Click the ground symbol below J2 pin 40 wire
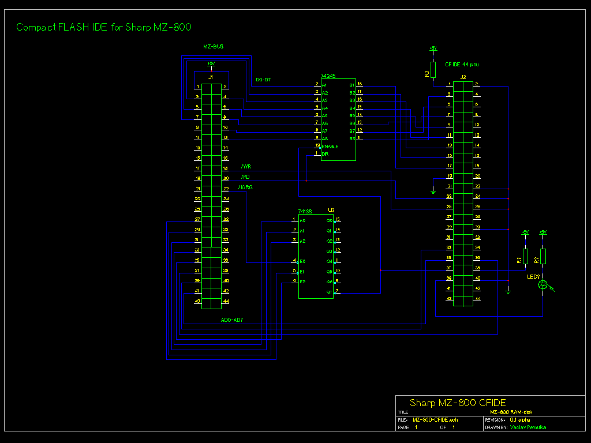Viewport: 591px width, 443px height. click(508, 291)
